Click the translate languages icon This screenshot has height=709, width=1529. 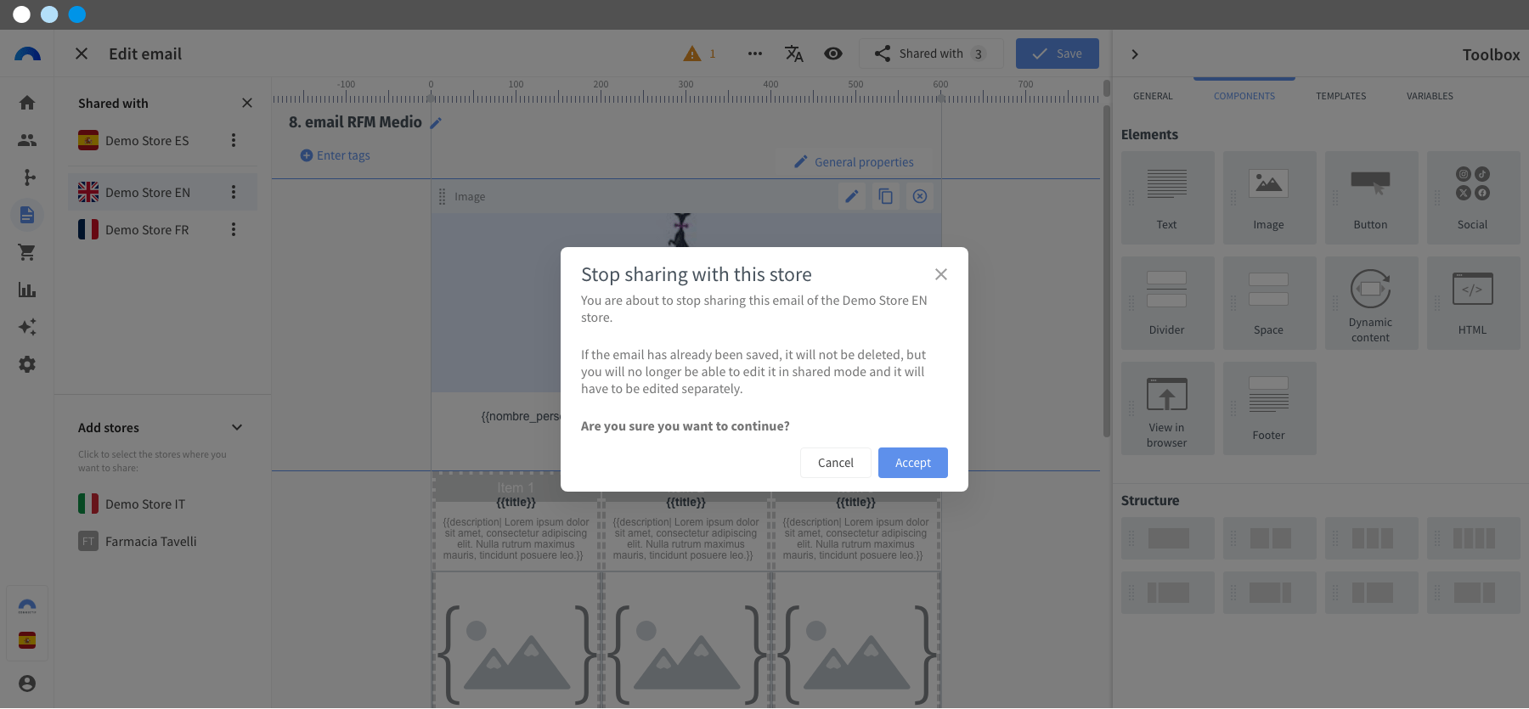point(793,53)
